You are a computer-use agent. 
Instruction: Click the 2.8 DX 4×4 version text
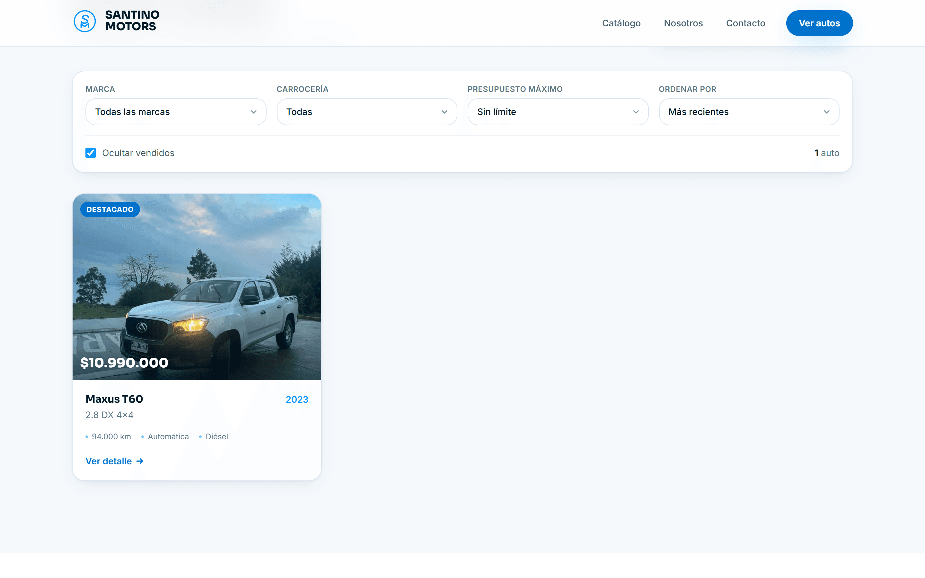pos(110,415)
